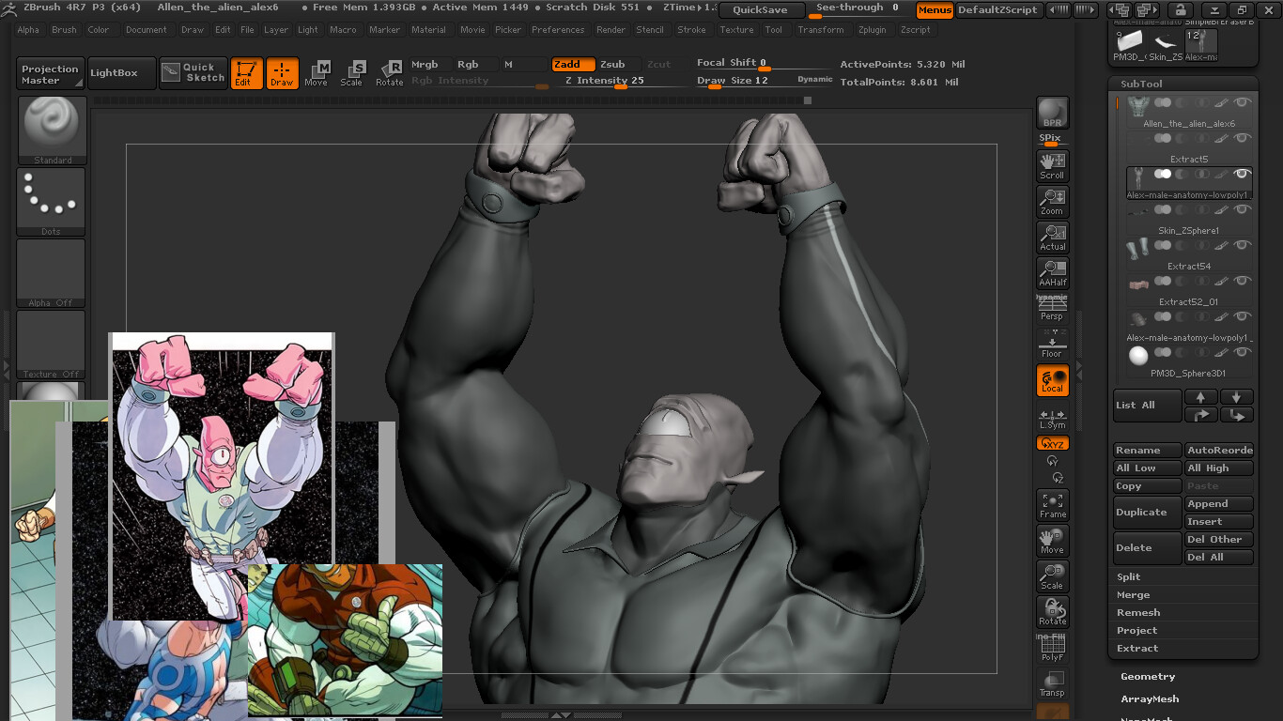Open the Standard brush picker thumbnail
The width and height of the screenshot is (1283, 721).
pos(52,130)
